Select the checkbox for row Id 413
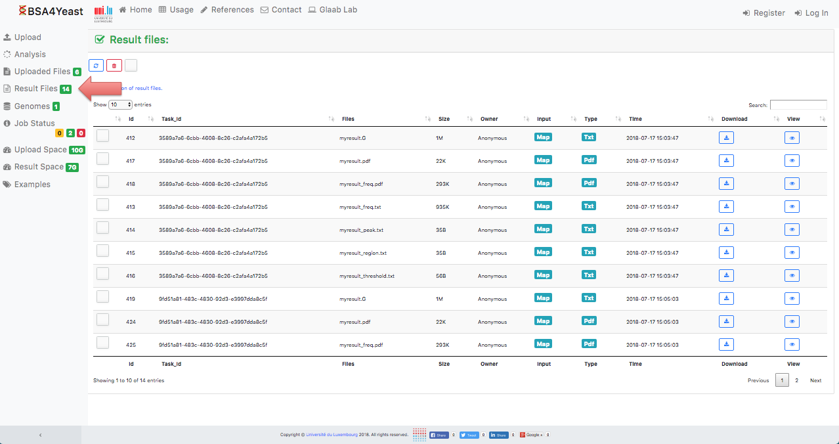 click(102, 205)
